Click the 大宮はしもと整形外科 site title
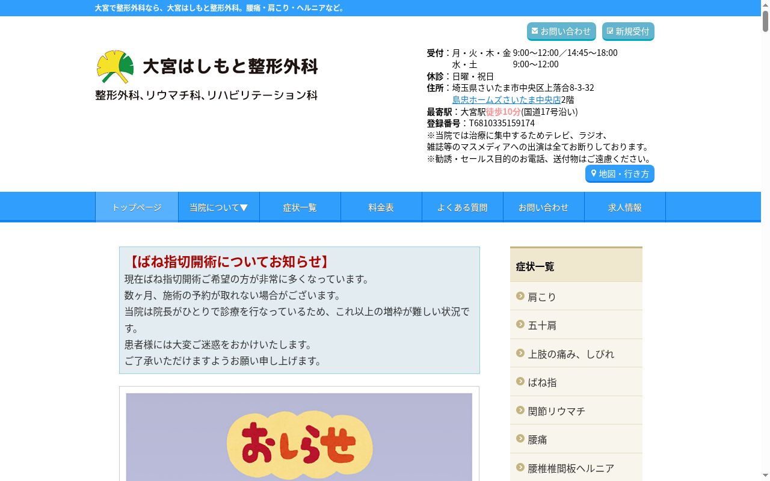Viewport: 770px width, 481px height. click(230, 66)
